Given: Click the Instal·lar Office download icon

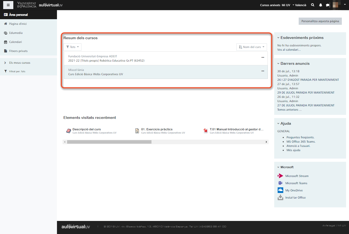Looking at the screenshot, I should tap(280, 197).
